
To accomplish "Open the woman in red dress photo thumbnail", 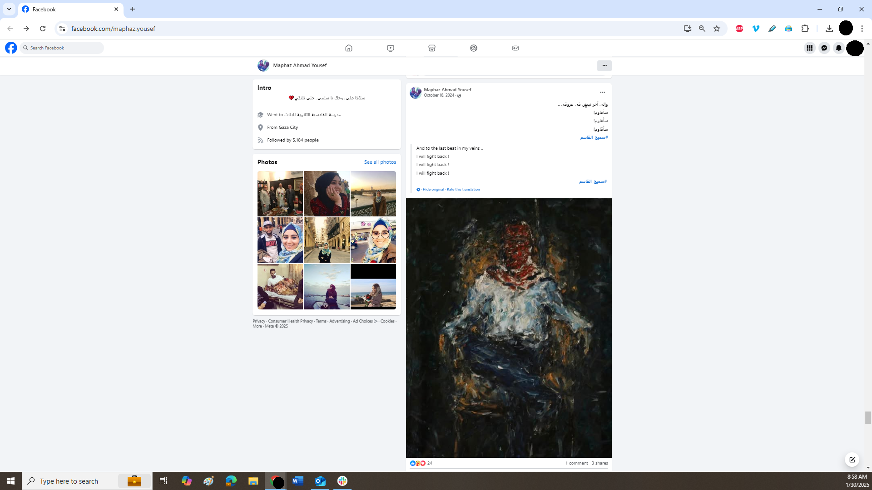I will point(327,194).
